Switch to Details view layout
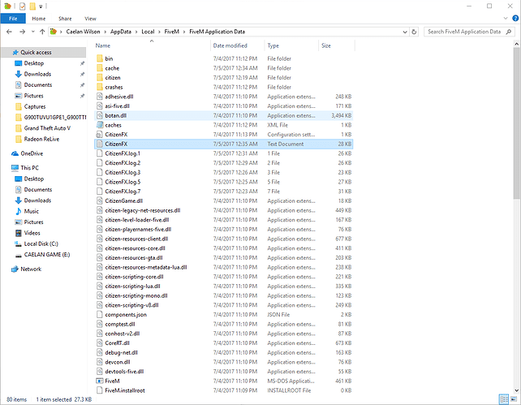 (504, 399)
